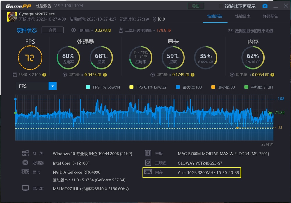291x203 pixels.
Task: Click the driver version 31.0.15.3734 text
Action: coord(89,180)
